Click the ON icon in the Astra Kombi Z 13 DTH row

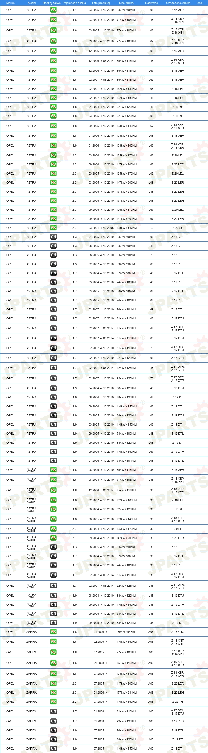click(53, 547)
